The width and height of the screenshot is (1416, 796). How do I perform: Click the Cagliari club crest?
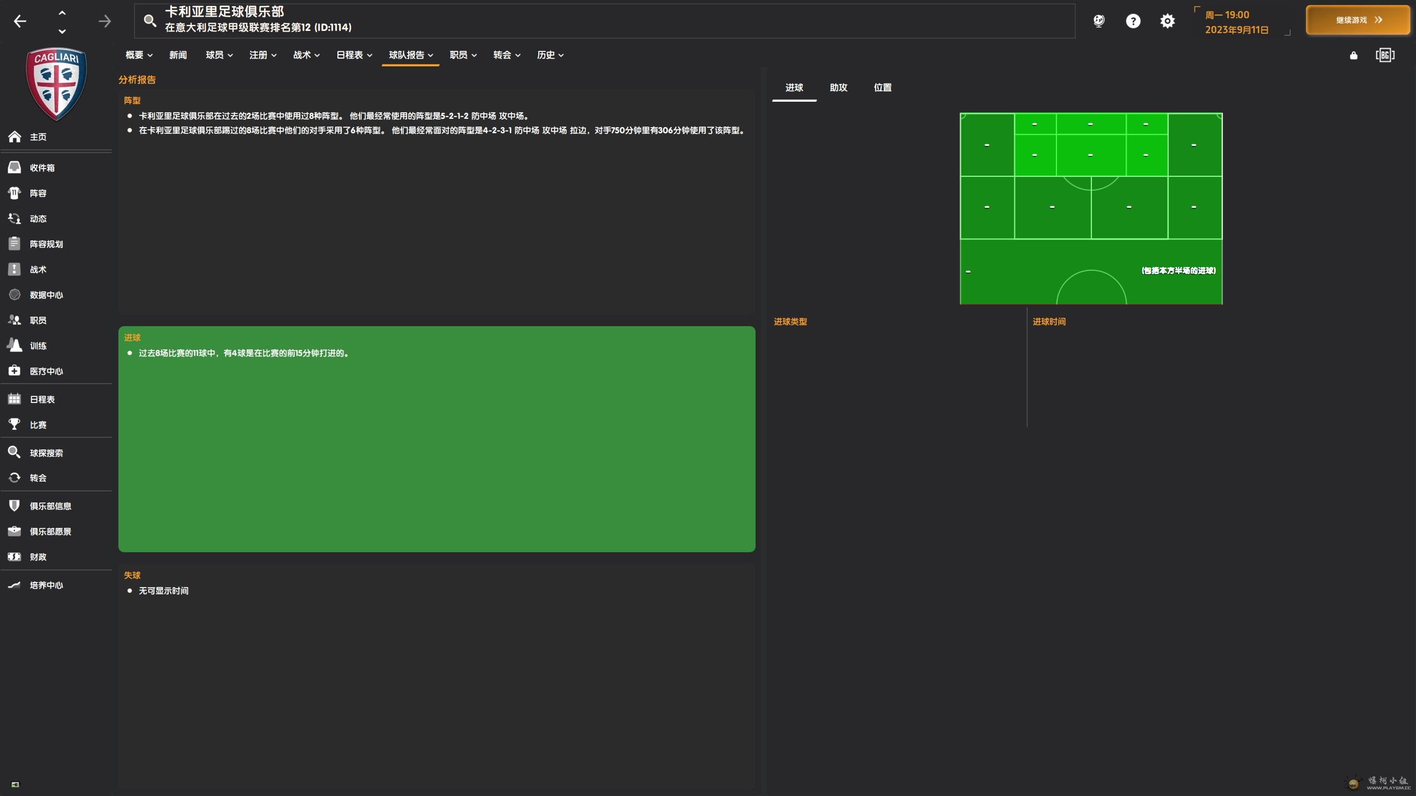pyautogui.click(x=56, y=84)
